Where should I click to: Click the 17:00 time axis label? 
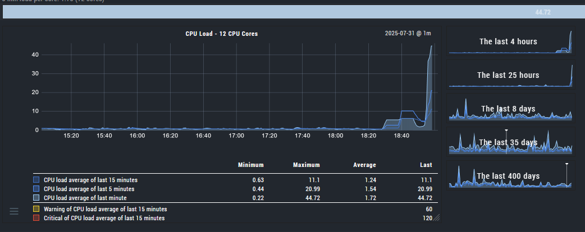(236, 136)
